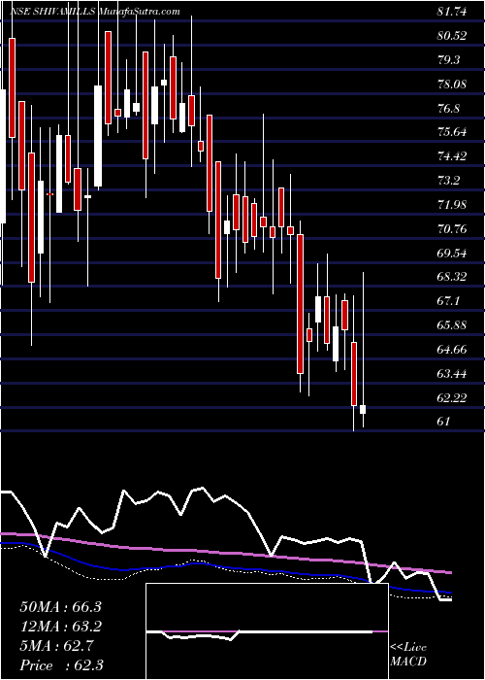Screen dimensions: 485x680
Task: Click the 61 price axis label
Action: 444,422
